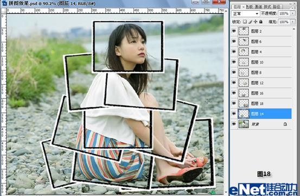Screen dimensions: 300x196
Task: Click the canvas vertical scrollbar up arrow
Action: point(226,11)
